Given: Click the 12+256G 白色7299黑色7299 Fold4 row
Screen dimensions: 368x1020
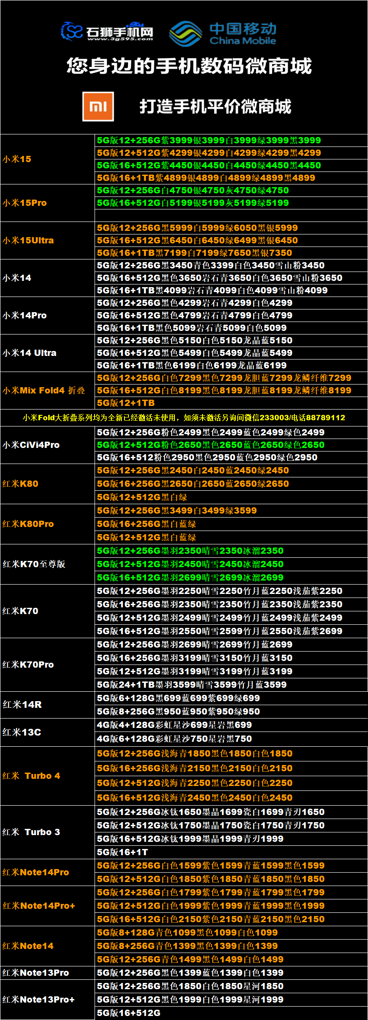Looking at the screenshot, I should click(232, 378).
